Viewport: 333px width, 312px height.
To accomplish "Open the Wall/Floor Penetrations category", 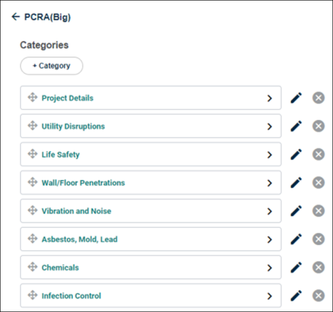I will tap(151, 182).
